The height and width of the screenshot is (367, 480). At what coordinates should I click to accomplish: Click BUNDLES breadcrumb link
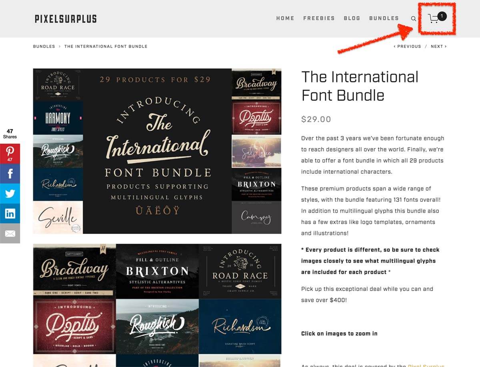click(x=44, y=46)
